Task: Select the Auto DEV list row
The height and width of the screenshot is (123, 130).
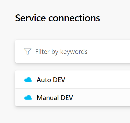Action: click(x=72, y=80)
